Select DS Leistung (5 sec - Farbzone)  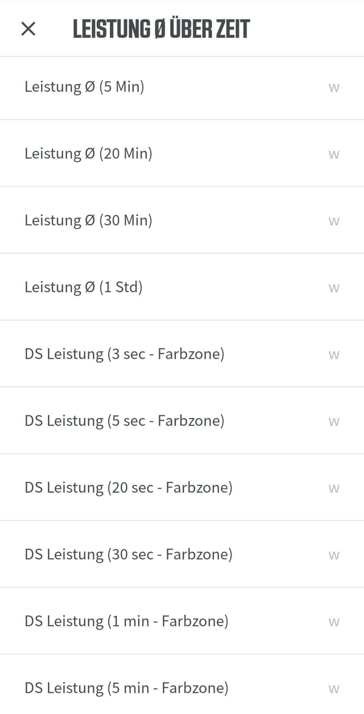[x=124, y=421]
